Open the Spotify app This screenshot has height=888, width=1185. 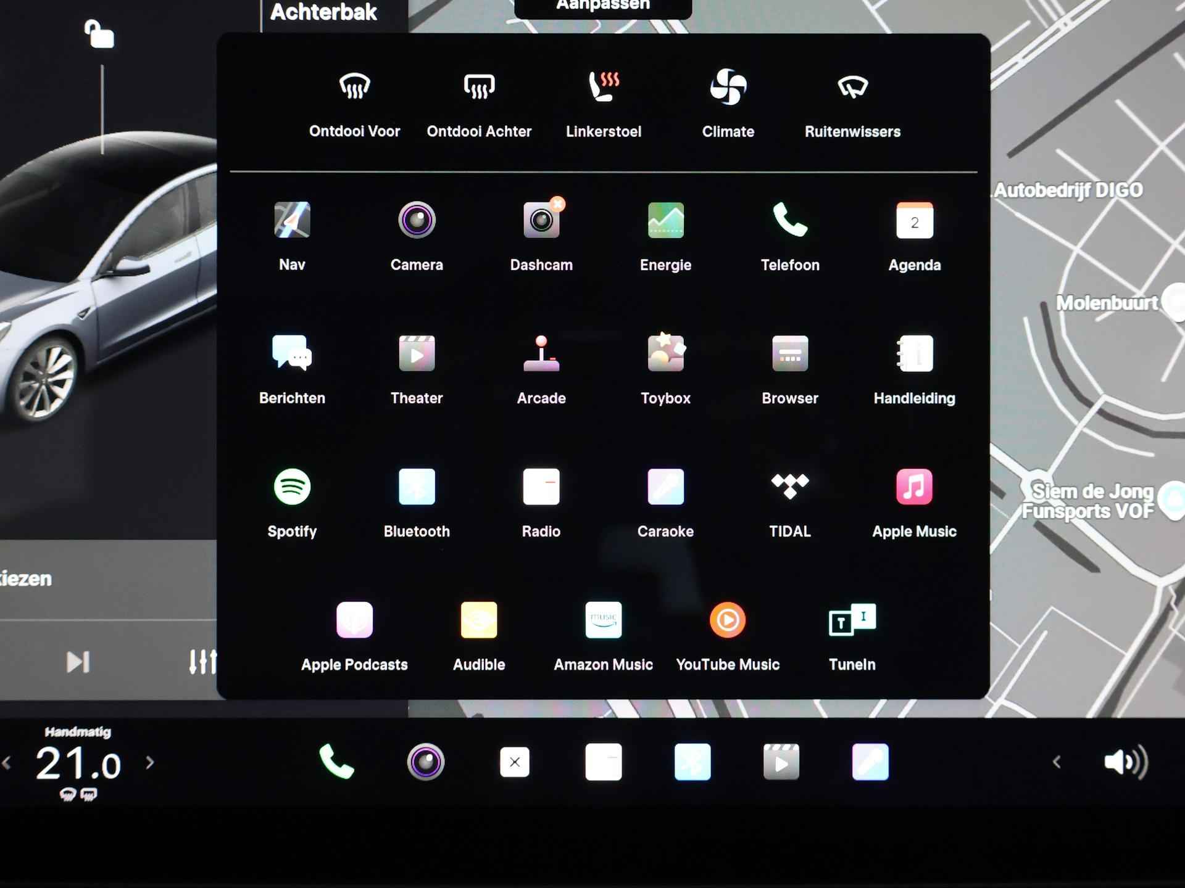click(292, 487)
